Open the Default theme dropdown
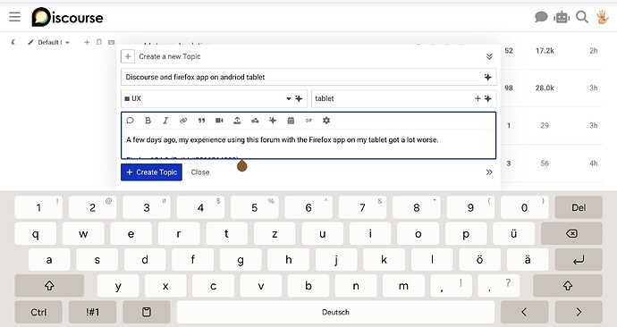This screenshot has width=617, height=327. click(x=49, y=42)
